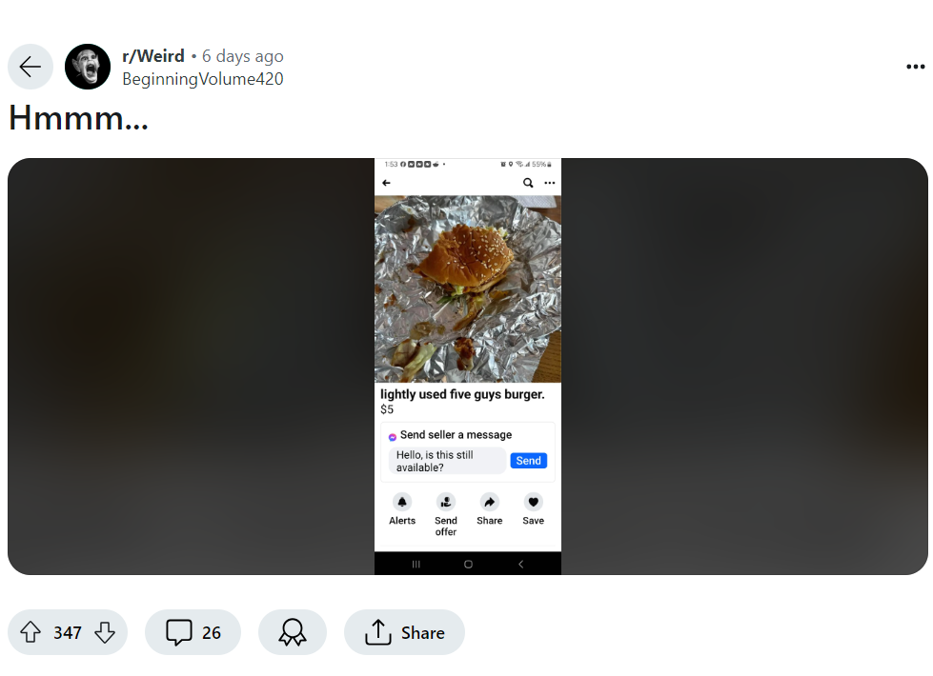This screenshot has width=933, height=676.
Task: Tap the Alerts bell icon
Action: pyautogui.click(x=402, y=502)
